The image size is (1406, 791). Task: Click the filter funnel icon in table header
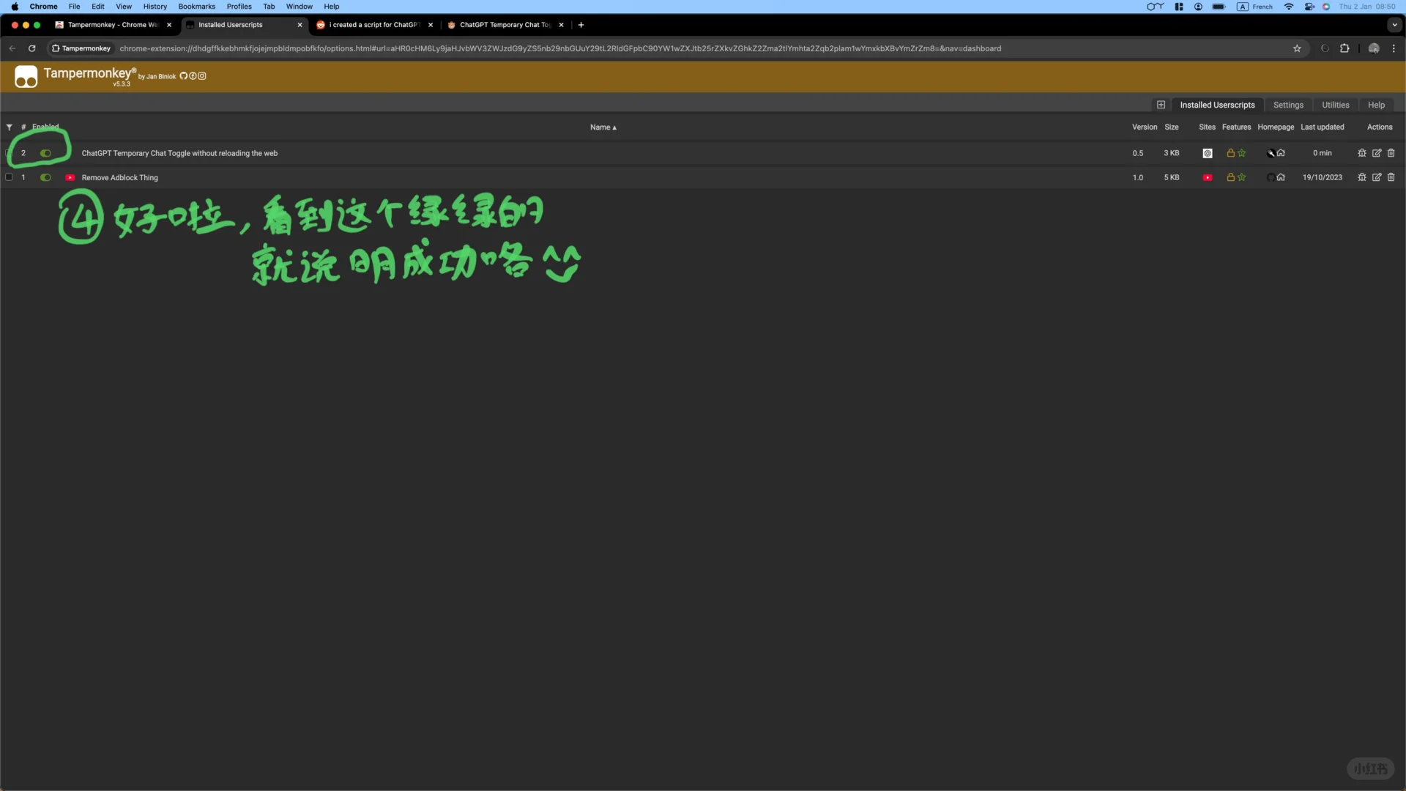tap(10, 127)
